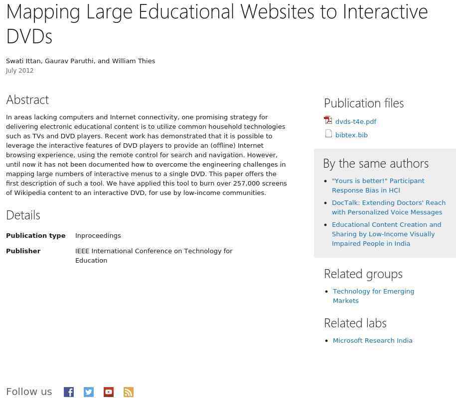Screen dimensions: 456x398
Task: Visit the Microsoft Research India lab page
Action: 373,340
